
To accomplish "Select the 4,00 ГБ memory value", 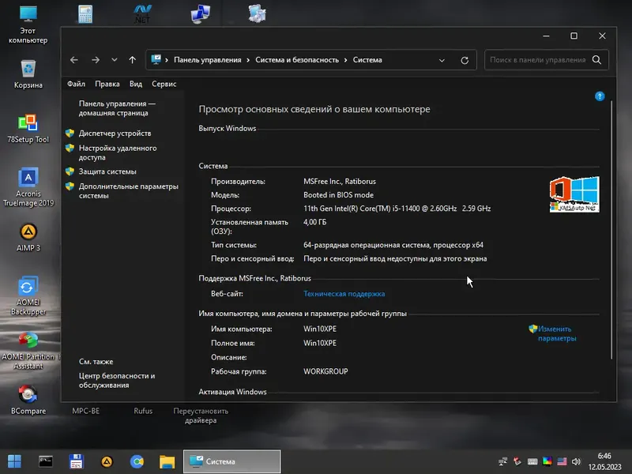I will click(x=314, y=222).
